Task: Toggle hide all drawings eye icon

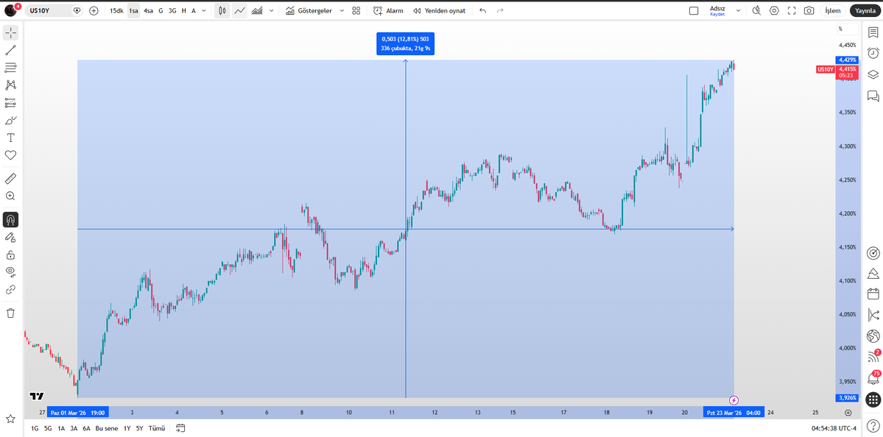Action: coord(11,272)
